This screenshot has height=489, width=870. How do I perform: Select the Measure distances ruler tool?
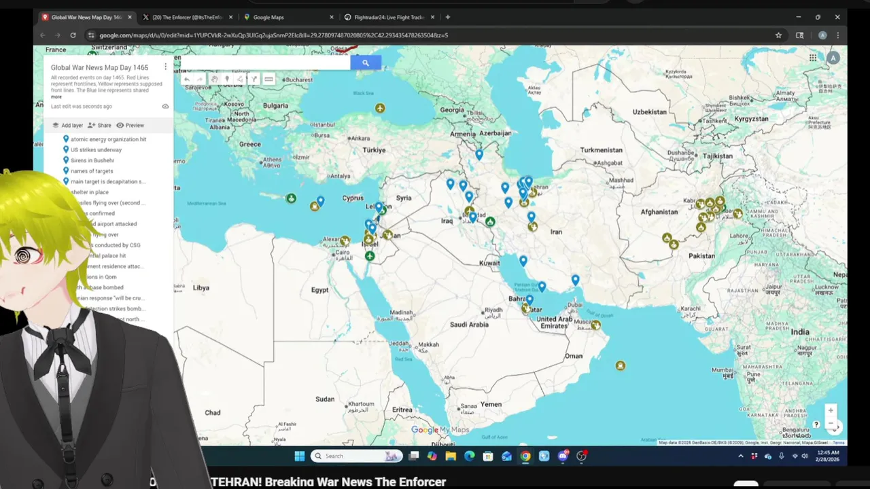268,79
